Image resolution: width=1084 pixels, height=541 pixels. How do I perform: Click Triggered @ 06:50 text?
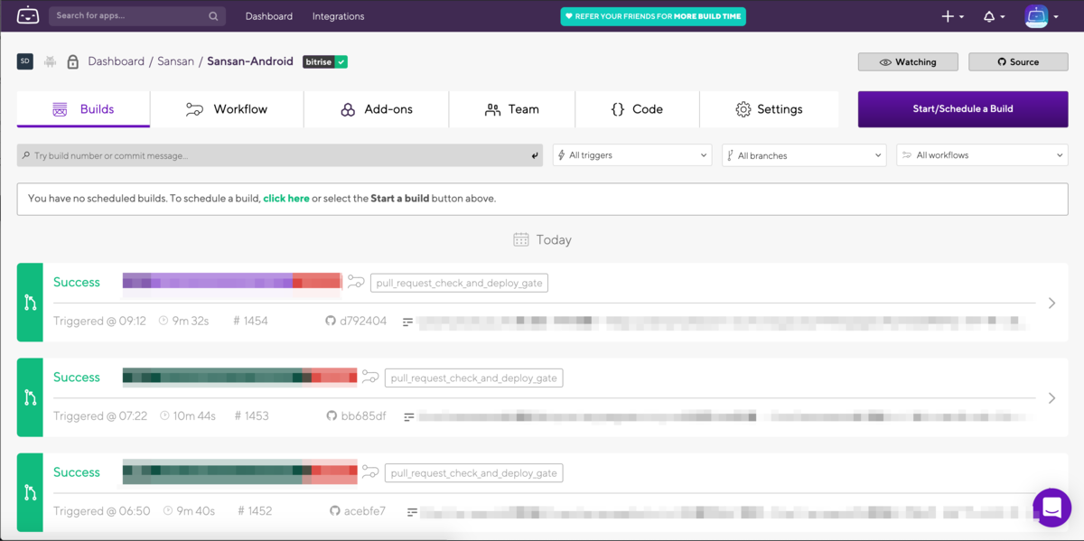[x=102, y=510]
